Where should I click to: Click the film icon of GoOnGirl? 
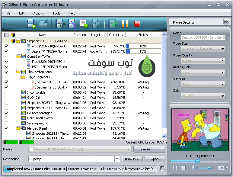(24, 98)
